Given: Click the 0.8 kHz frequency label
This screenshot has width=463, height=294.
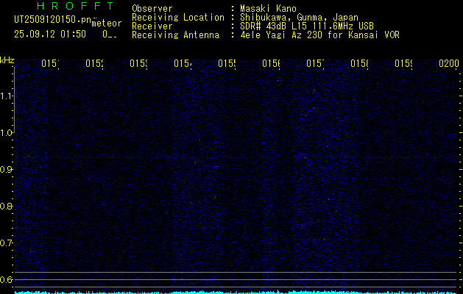Looking at the screenshot, I should click(x=6, y=206).
